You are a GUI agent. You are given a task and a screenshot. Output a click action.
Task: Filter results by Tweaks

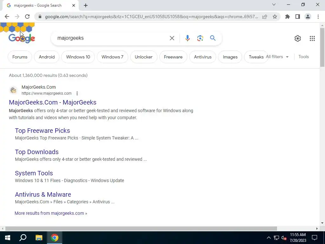point(256,57)
